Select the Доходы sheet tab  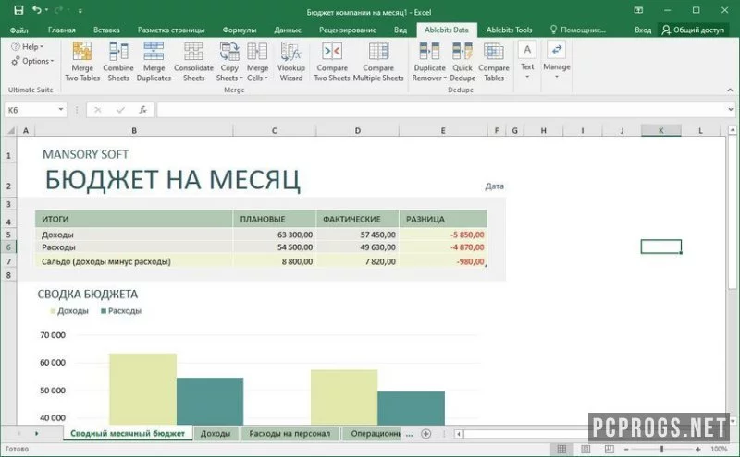(x=216, y=433)
